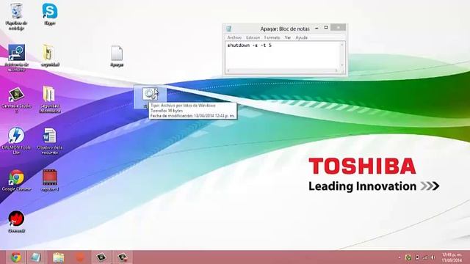
Task: Open the Notepad taskbar button
Action: pyautogui.click(x=36, y=257)
